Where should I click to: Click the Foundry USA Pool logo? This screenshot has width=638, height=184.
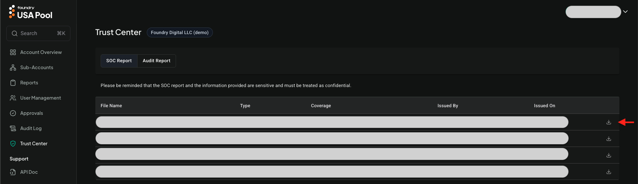point(31,12)
